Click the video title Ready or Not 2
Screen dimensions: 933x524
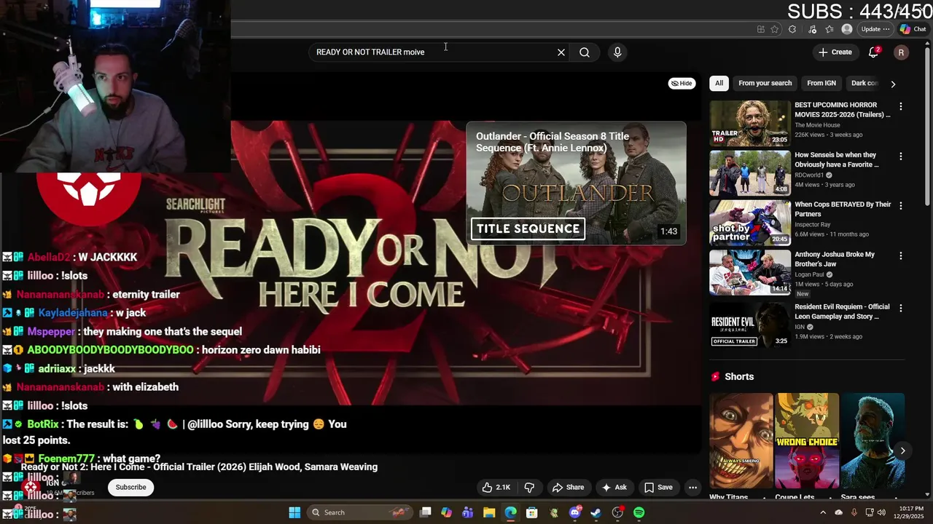pos(200,467)
